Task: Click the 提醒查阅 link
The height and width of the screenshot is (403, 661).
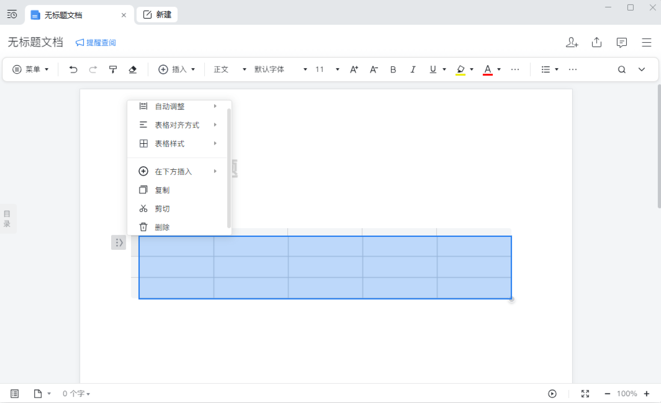Action: tap(96, 43)
